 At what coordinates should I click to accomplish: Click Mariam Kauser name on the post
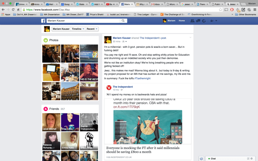122,38
